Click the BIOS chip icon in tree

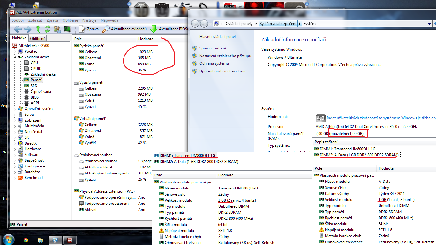[27, 97]
